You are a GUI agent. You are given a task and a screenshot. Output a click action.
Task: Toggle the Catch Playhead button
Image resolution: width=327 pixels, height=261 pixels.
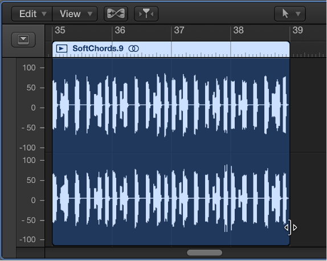(146, 14)
